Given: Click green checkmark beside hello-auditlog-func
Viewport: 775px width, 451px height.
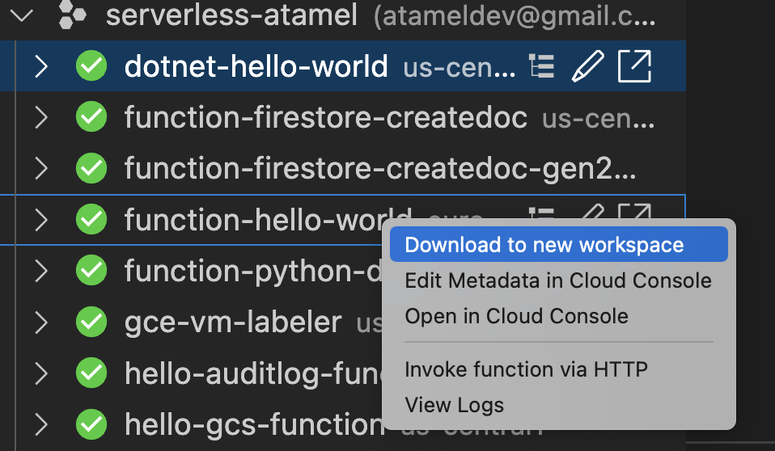Looking at the screenshot, I should [x=91, y=373].
